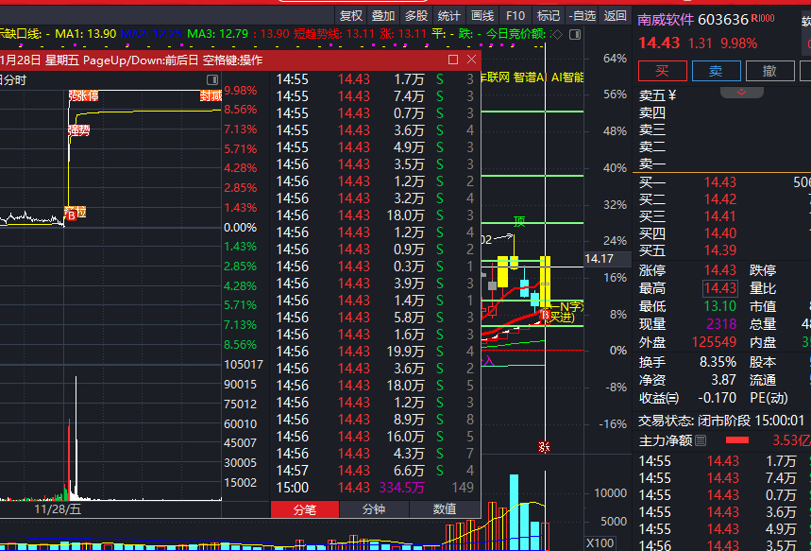Screen dimensions: 811x551
Task: Click the 复权 toolbar button
Action: click(x=351, y=16)
